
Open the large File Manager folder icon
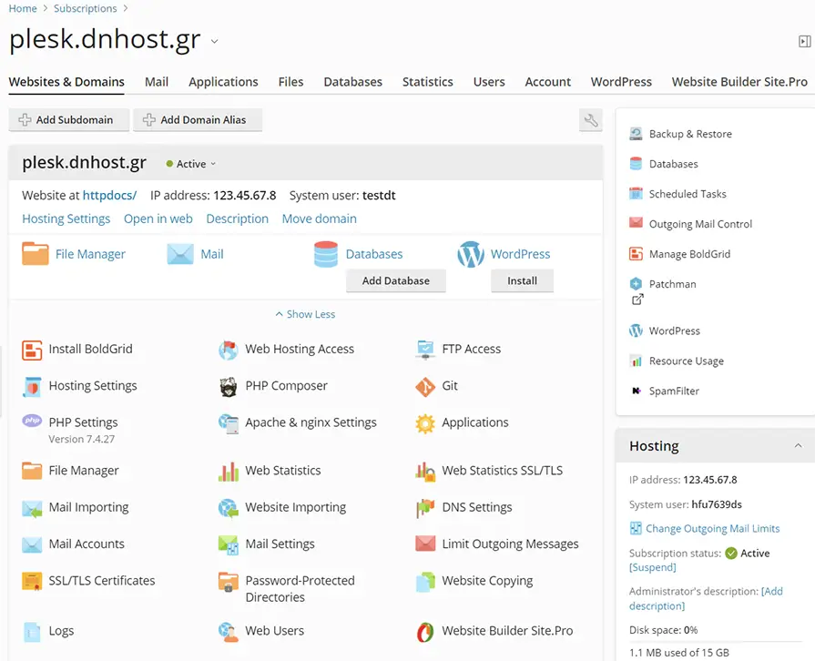click(x=36, y=254)
